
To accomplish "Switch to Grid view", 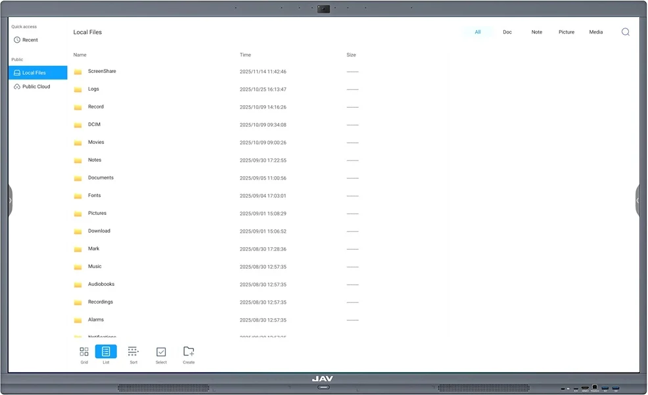I will tap(83, 352).
